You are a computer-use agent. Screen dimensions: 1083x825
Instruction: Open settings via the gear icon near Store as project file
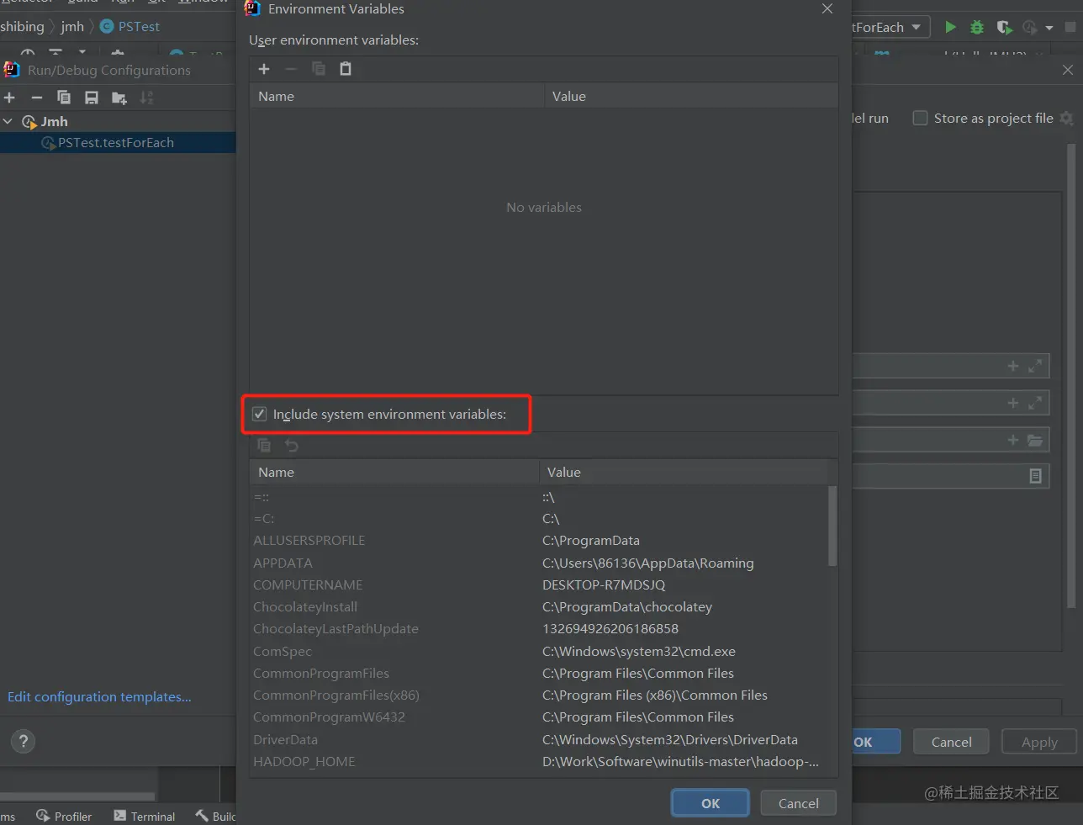[1067, 119]
